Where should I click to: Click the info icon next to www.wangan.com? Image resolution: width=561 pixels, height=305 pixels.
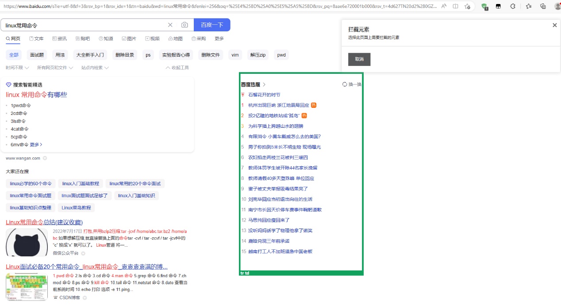coord(45,158)
